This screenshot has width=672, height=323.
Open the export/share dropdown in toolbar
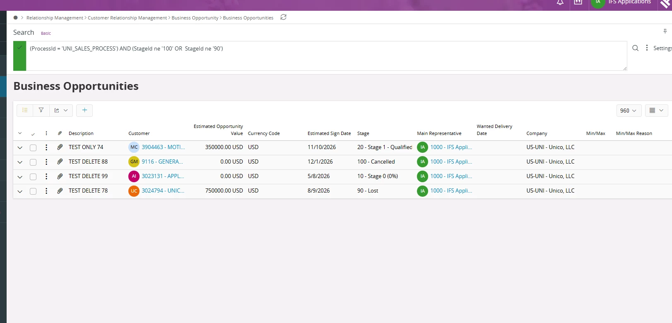(x=61, y=110)
